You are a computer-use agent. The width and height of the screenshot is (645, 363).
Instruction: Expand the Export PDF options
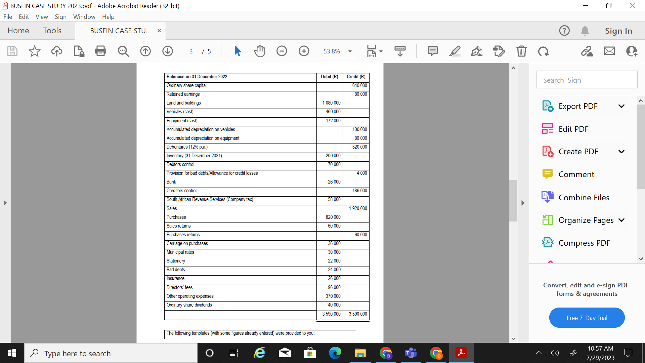point(621,106)
